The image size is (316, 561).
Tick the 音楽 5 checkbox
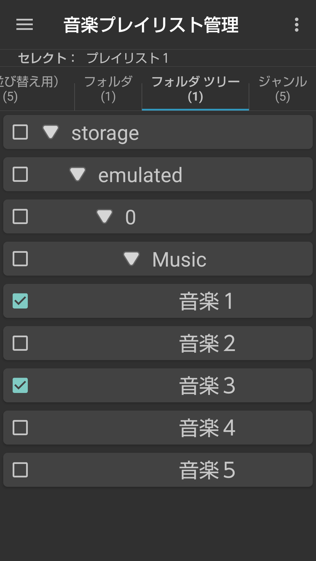20,470
